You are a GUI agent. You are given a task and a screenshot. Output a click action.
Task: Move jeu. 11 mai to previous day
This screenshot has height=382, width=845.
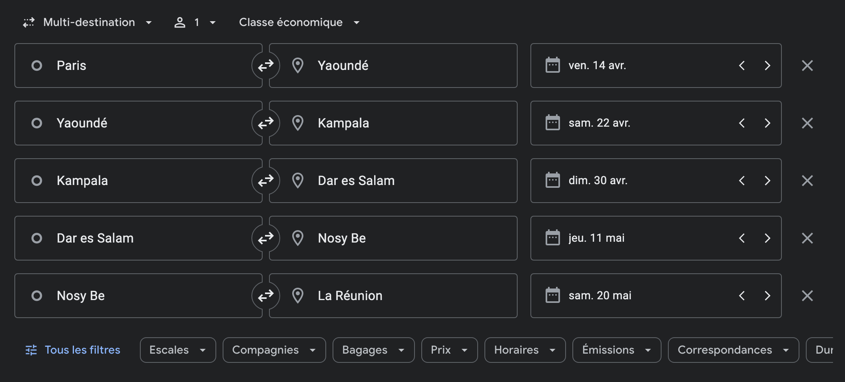point(742,238)
